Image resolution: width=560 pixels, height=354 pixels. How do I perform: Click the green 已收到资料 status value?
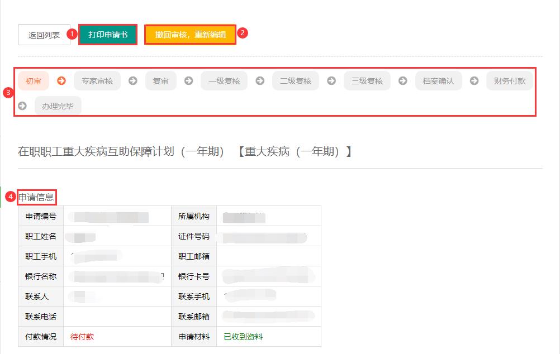[243, 337]
